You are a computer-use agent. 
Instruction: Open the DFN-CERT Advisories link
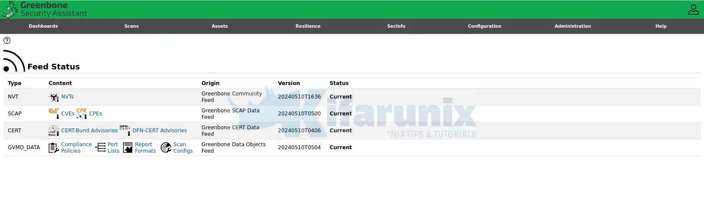[x=159, y=131]
